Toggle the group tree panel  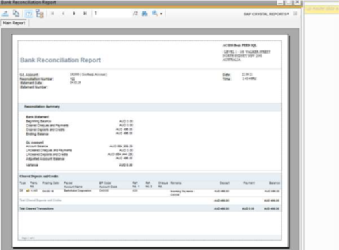(x=40, y=13)
